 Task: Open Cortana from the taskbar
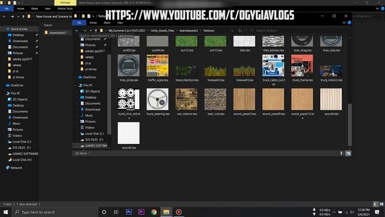tap(104, 212)
